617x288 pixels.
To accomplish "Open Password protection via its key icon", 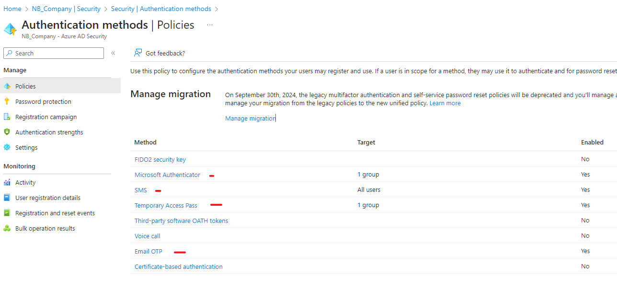I will click(x=7, y=101).
